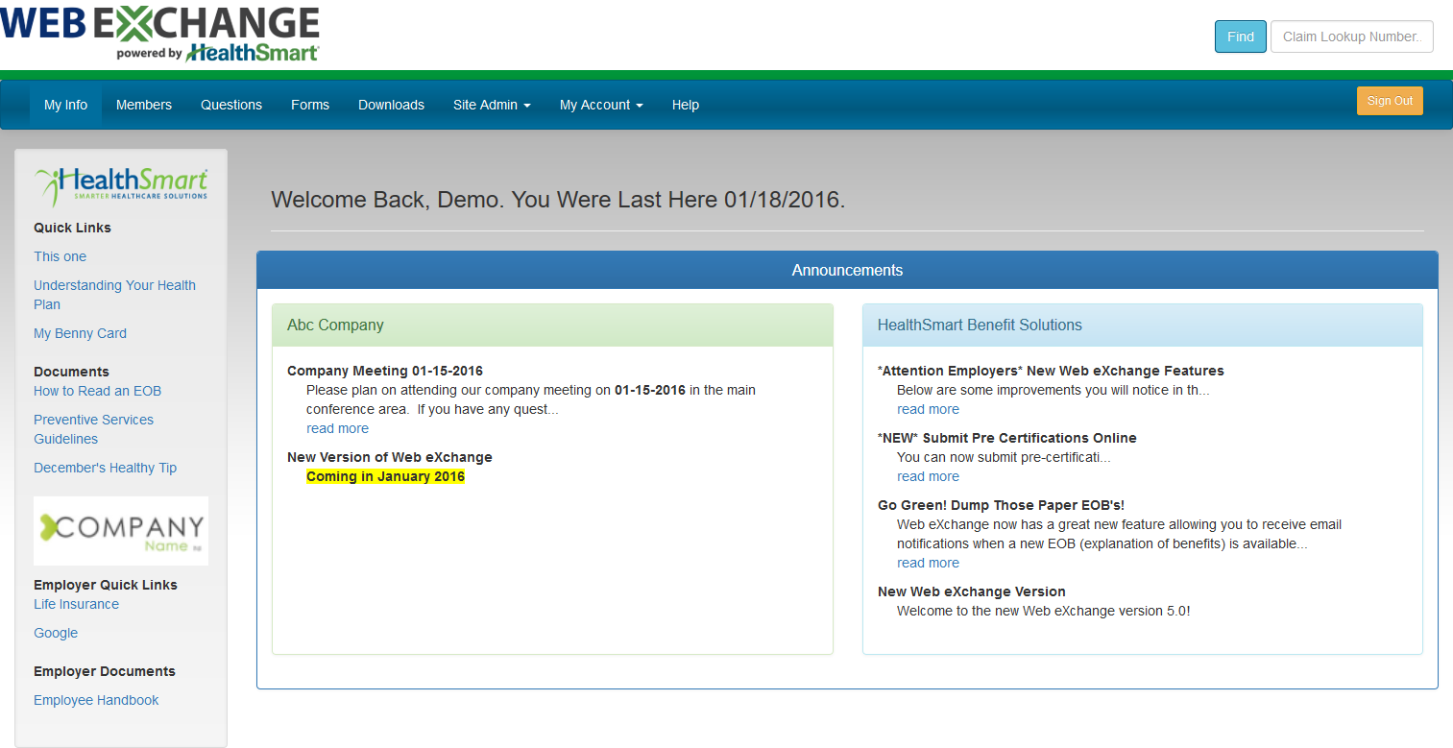1453x748 pixels.
Task: Focus the Claim Lookup Number field
Action: (x=1352, y=36)
